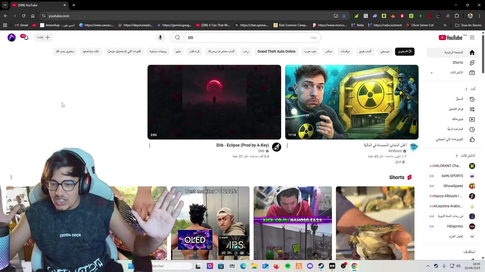Open Chrome profile avatar
This screenshot has height=272, width=485.
click(x=470, y=16)
